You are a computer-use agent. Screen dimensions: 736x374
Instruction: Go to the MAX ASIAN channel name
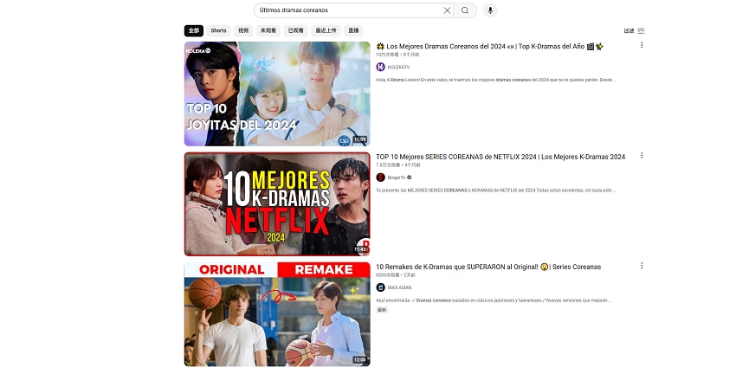399,287
